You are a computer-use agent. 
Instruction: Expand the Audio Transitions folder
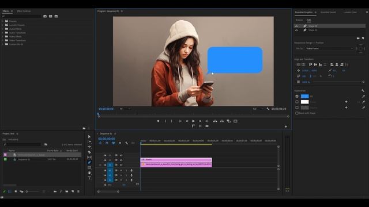point(3,33)
